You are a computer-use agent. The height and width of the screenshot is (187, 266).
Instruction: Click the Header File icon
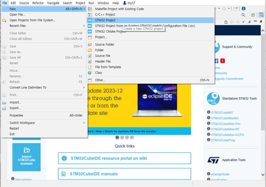tap(90, 61)
